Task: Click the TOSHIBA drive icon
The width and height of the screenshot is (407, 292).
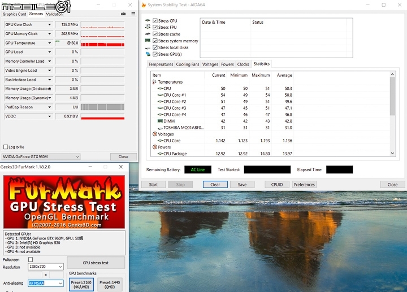Action: tap(160, 128)
